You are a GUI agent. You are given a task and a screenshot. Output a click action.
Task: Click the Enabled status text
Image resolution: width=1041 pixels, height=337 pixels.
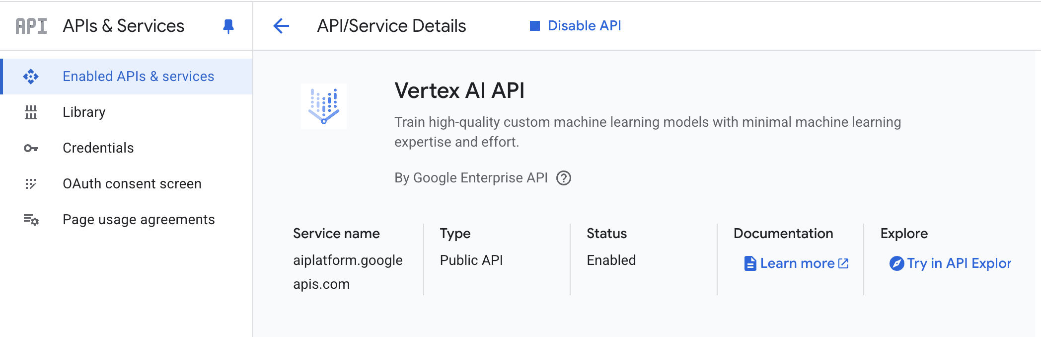(610, 259)
